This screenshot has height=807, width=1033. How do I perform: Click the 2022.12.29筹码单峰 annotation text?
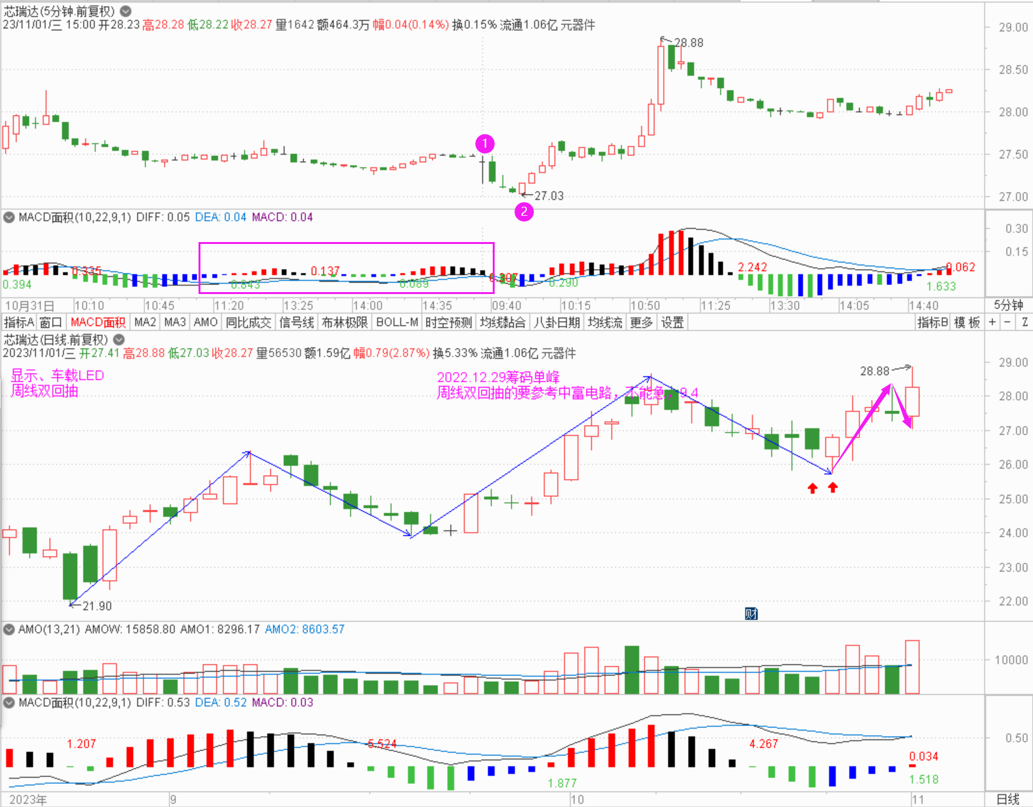pyautogui.click(x=499, y=377)
